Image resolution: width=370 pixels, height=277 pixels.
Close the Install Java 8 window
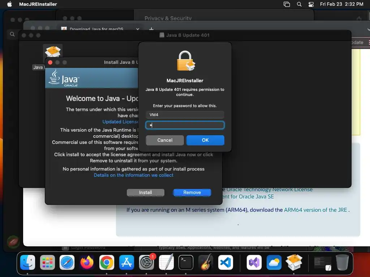pos(50,62)
